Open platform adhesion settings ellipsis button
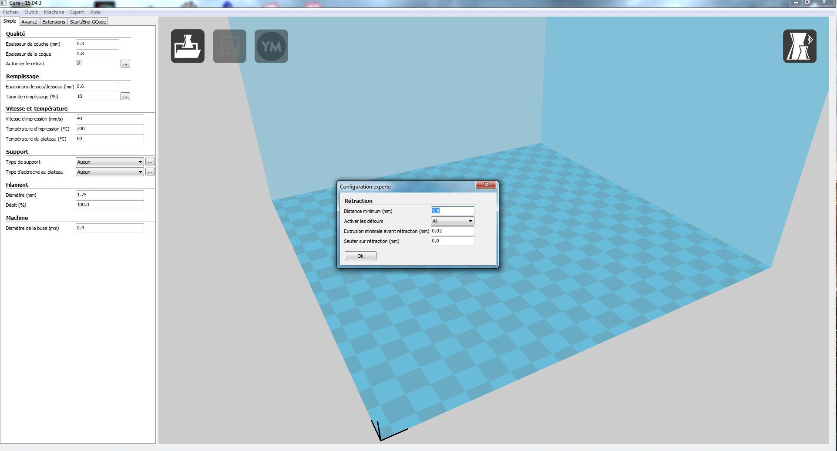This screenshot has height=451, width=837. [150, 172]
